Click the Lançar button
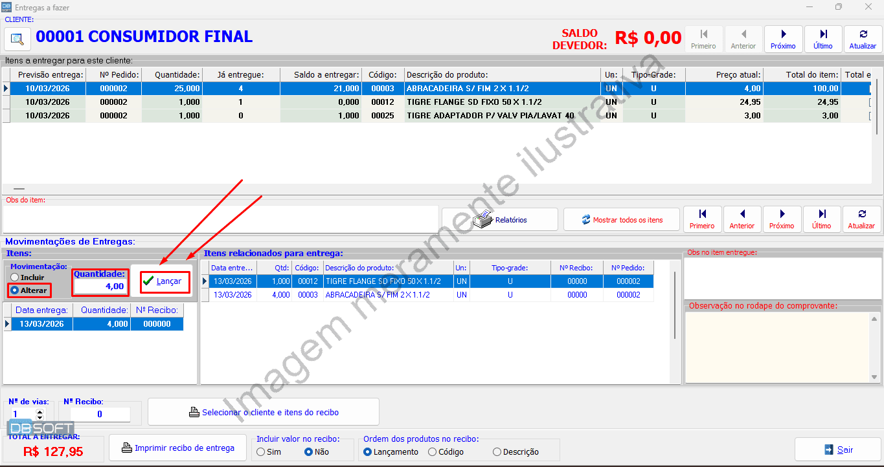The width and height of the screenshot is (884, 467). 164,281
